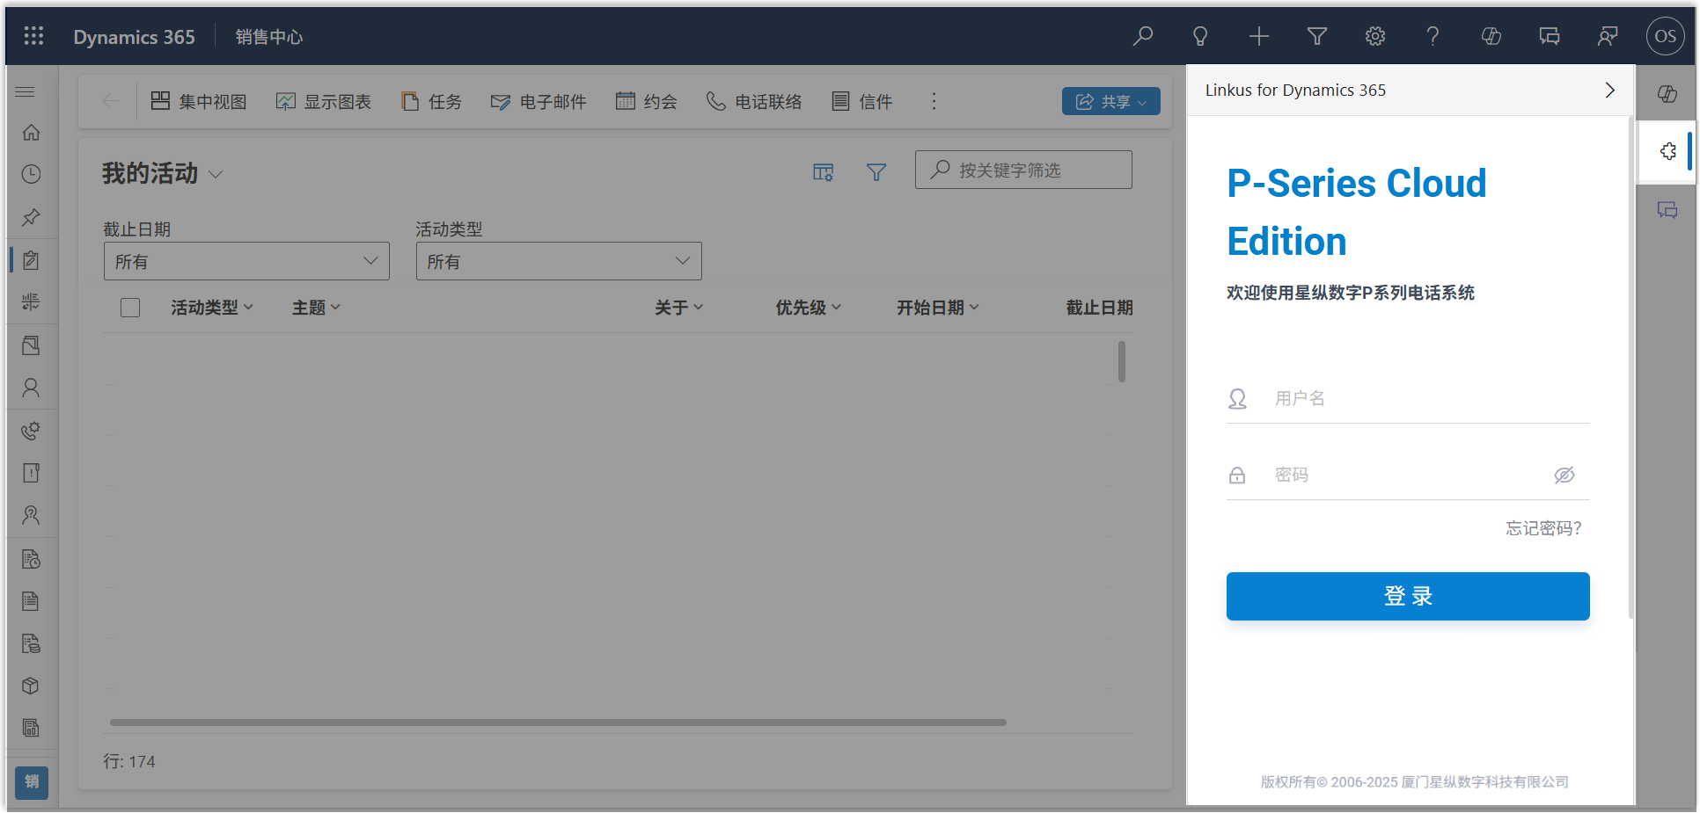Click the search magnifier in top bar
This screenshot has width=1700, height=813.
pos(1143,36)
